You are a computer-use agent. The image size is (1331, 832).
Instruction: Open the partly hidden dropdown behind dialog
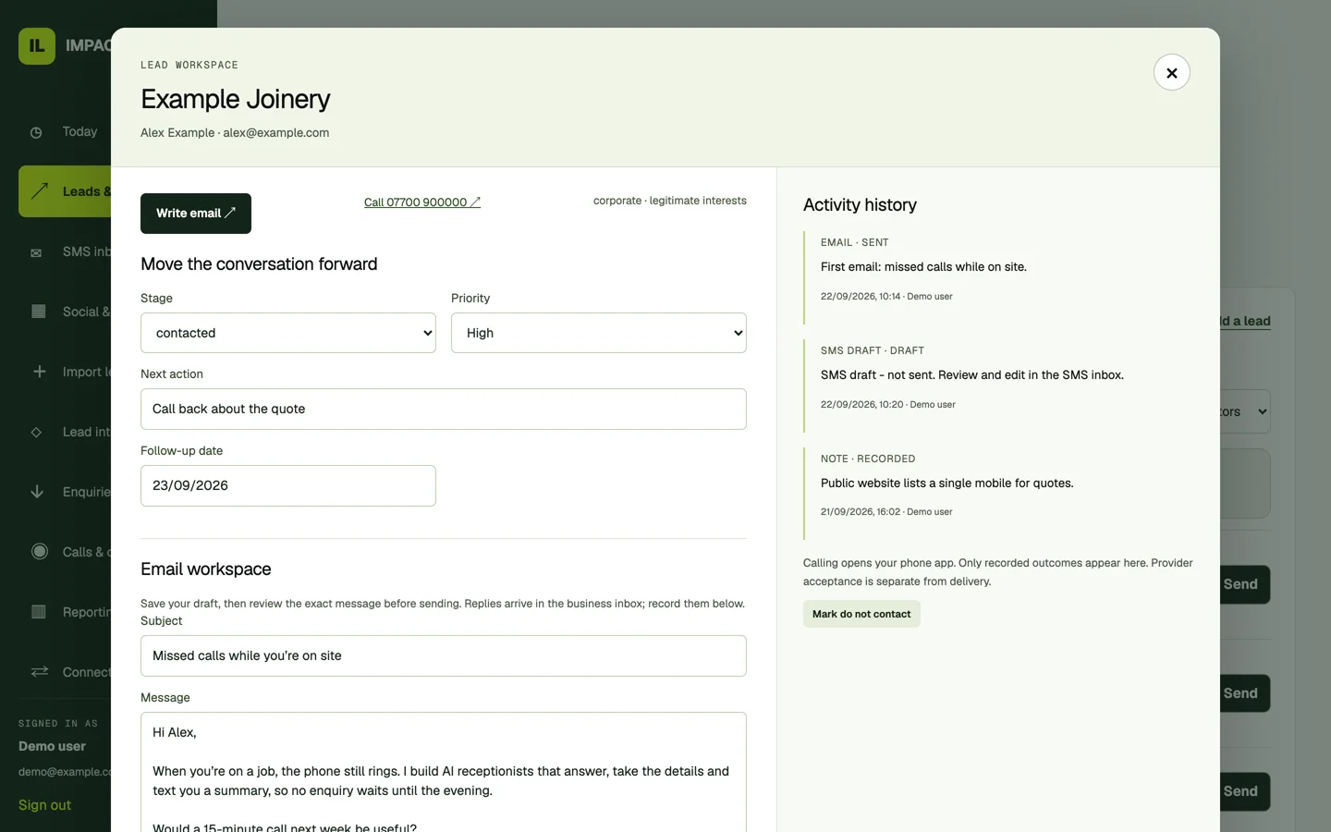(1245, 411)
